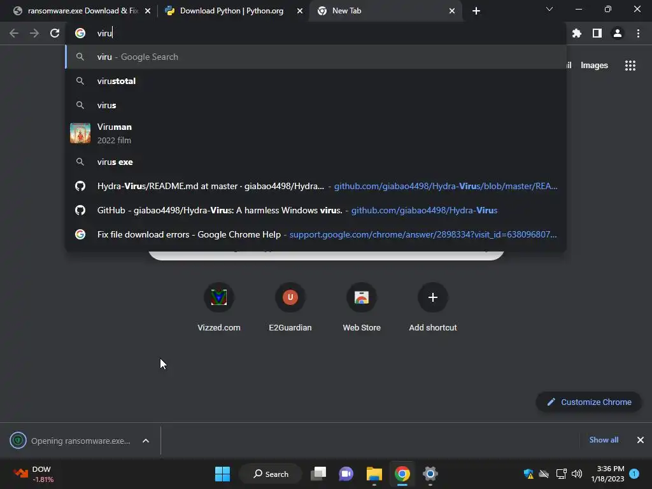
Task: Close the downloads bar
Action: [640, 440]
